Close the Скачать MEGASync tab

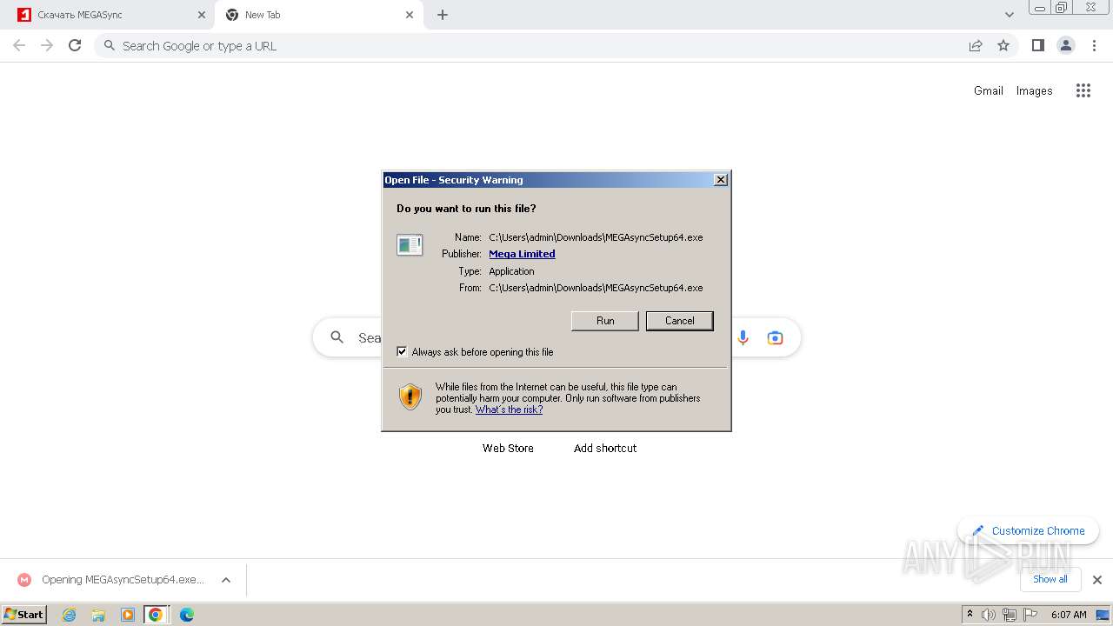click(201, 15)
